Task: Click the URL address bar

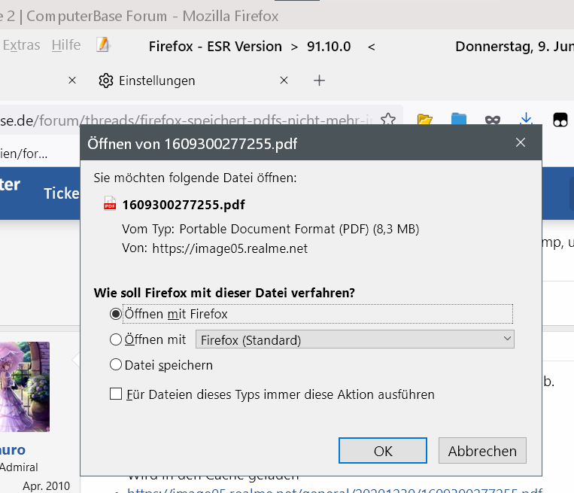Action: coord(187,120)
